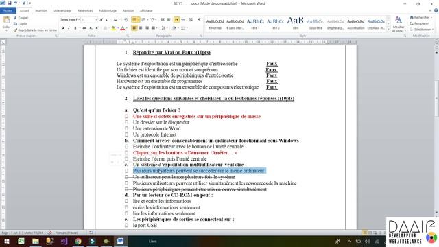Apply the Normal style

click(x=215, y=24)
